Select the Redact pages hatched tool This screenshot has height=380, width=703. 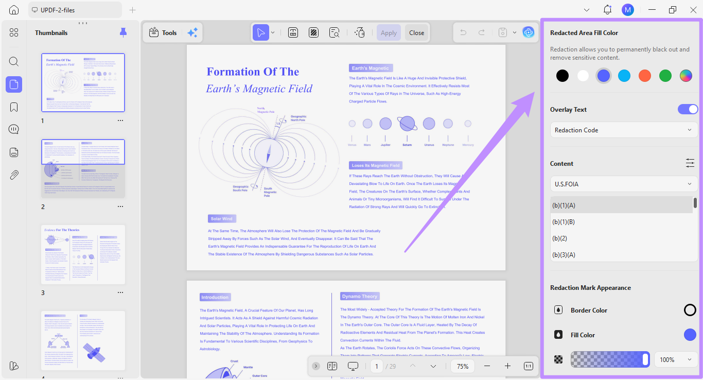[x=313, y=32]
